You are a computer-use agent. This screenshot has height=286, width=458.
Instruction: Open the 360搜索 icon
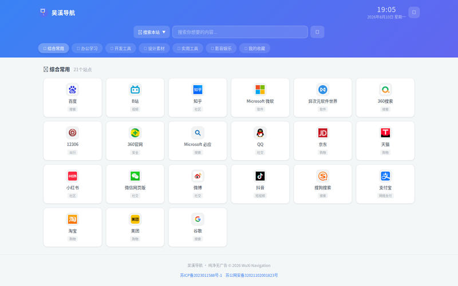(x=385, y=90)
